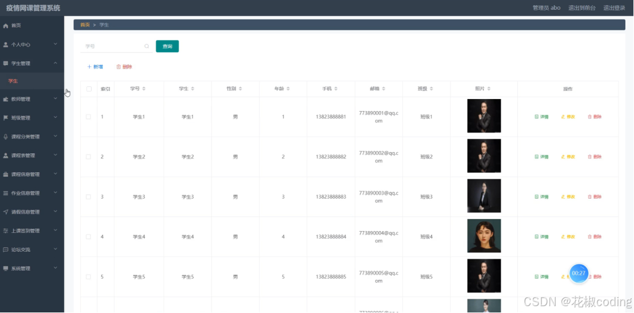Open the 首页 sidebar menu item
Screen dimensions: 634x313
(32, 26)
